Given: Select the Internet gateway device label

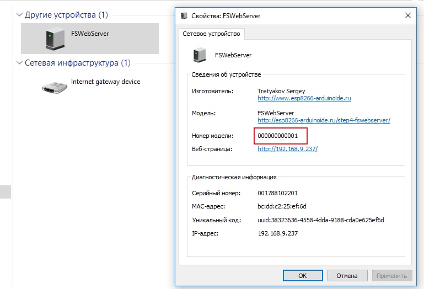Looking at the screenshot, I should 105,82.
